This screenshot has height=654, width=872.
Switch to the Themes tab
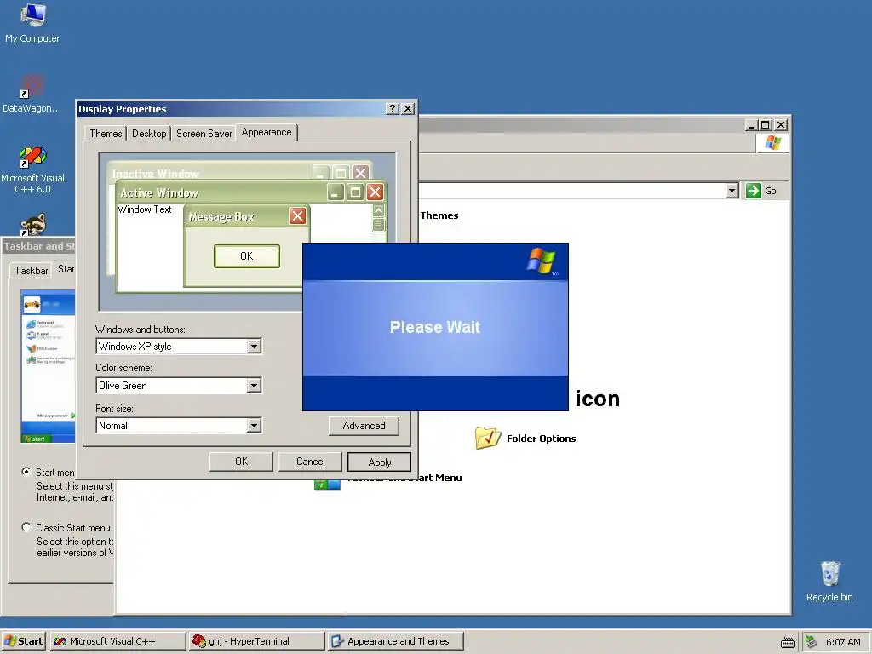pos(105,134)
